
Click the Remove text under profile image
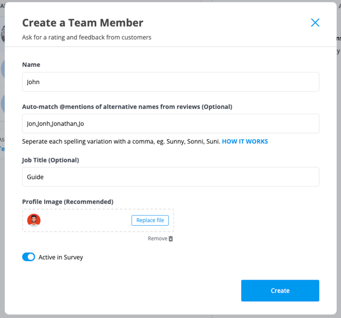point(158,238)
